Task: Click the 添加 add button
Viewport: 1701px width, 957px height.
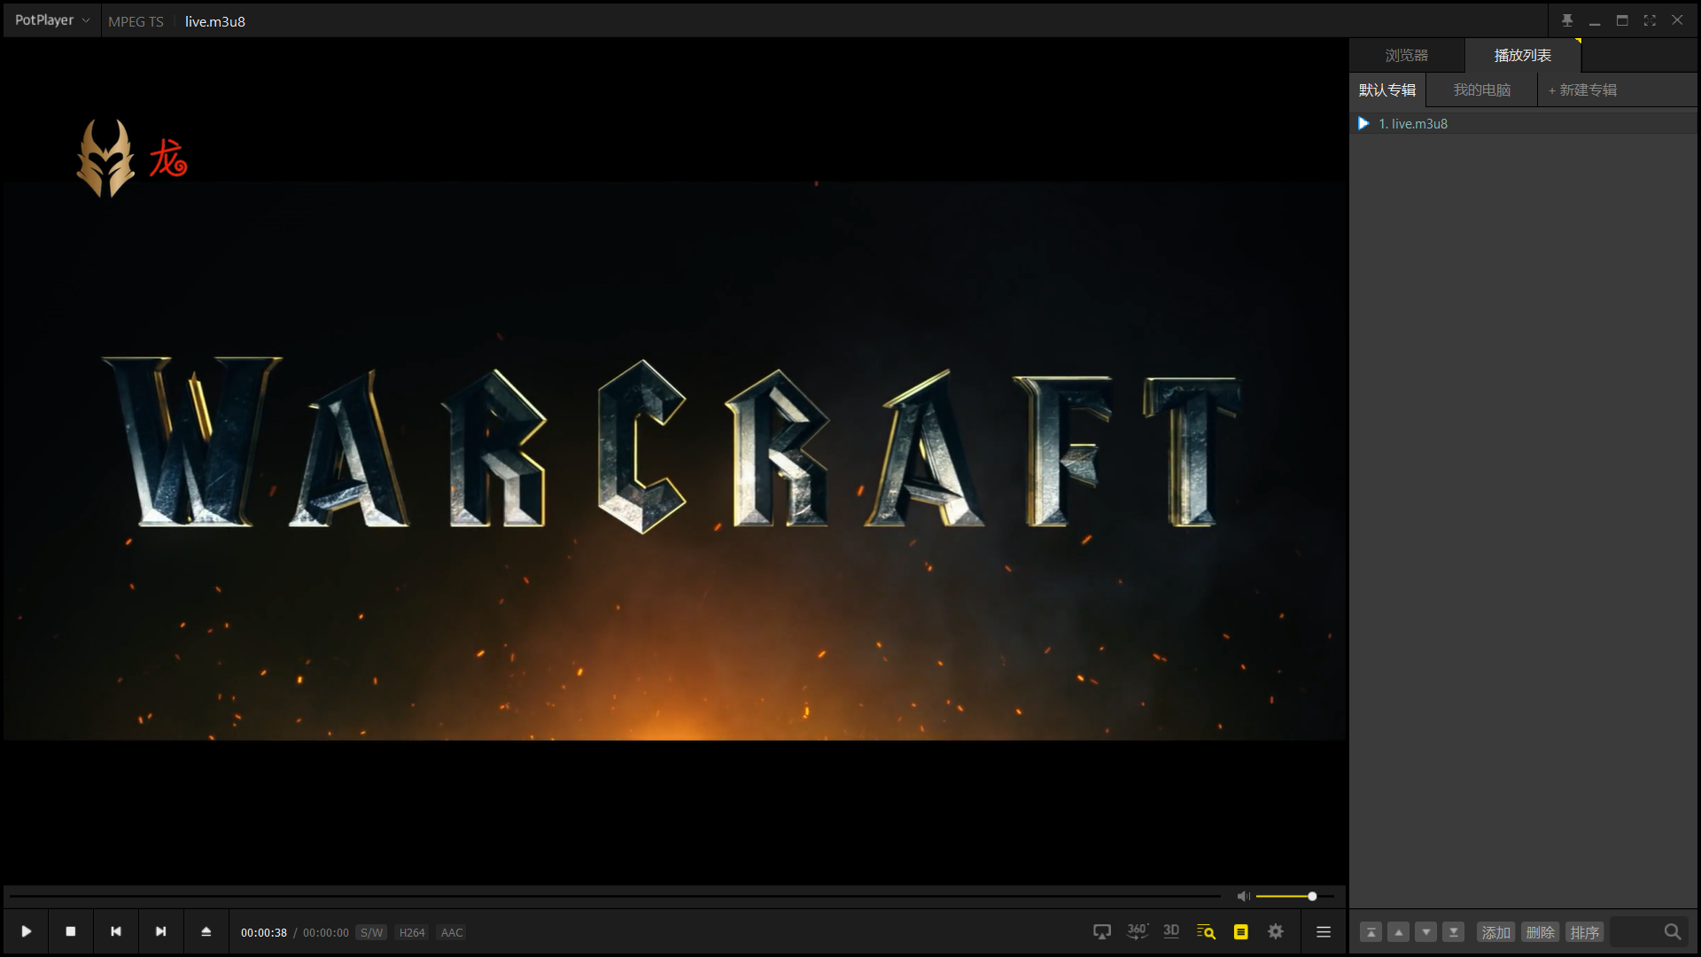Action: [1496, 932]
